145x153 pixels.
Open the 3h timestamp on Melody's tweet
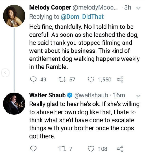(127, 7)
